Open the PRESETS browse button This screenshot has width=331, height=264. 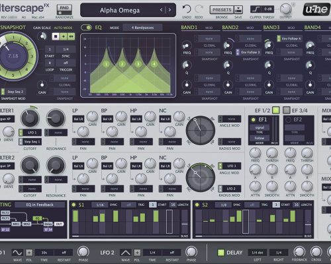222,9
